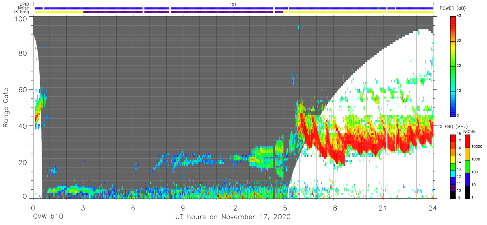Click the 60 tick on Range Gate axis
This screenshot has height=225, width=487.
point(23,90)
